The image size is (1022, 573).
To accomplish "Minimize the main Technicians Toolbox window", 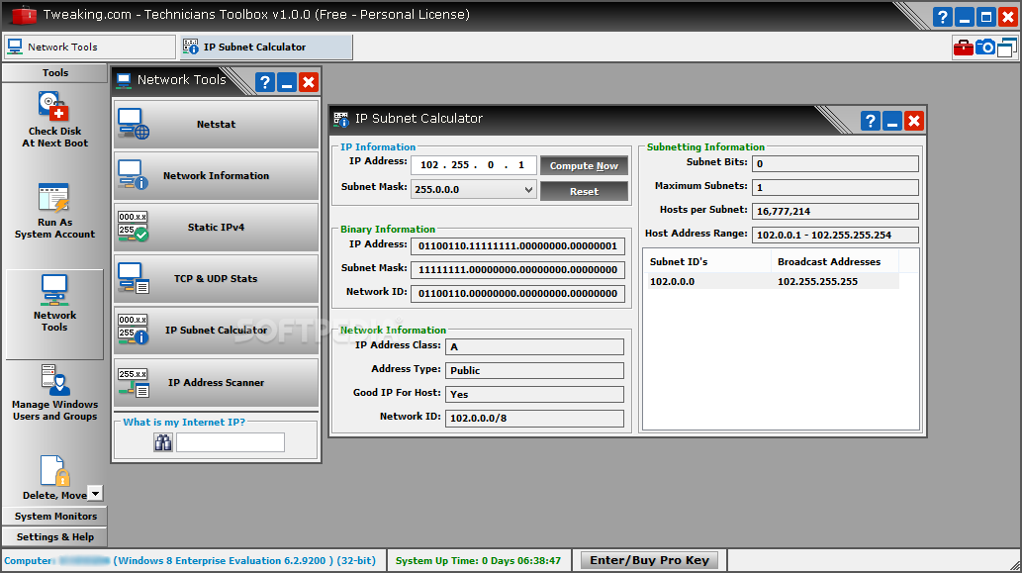I will pyautogui.click(x=965, y=16).
